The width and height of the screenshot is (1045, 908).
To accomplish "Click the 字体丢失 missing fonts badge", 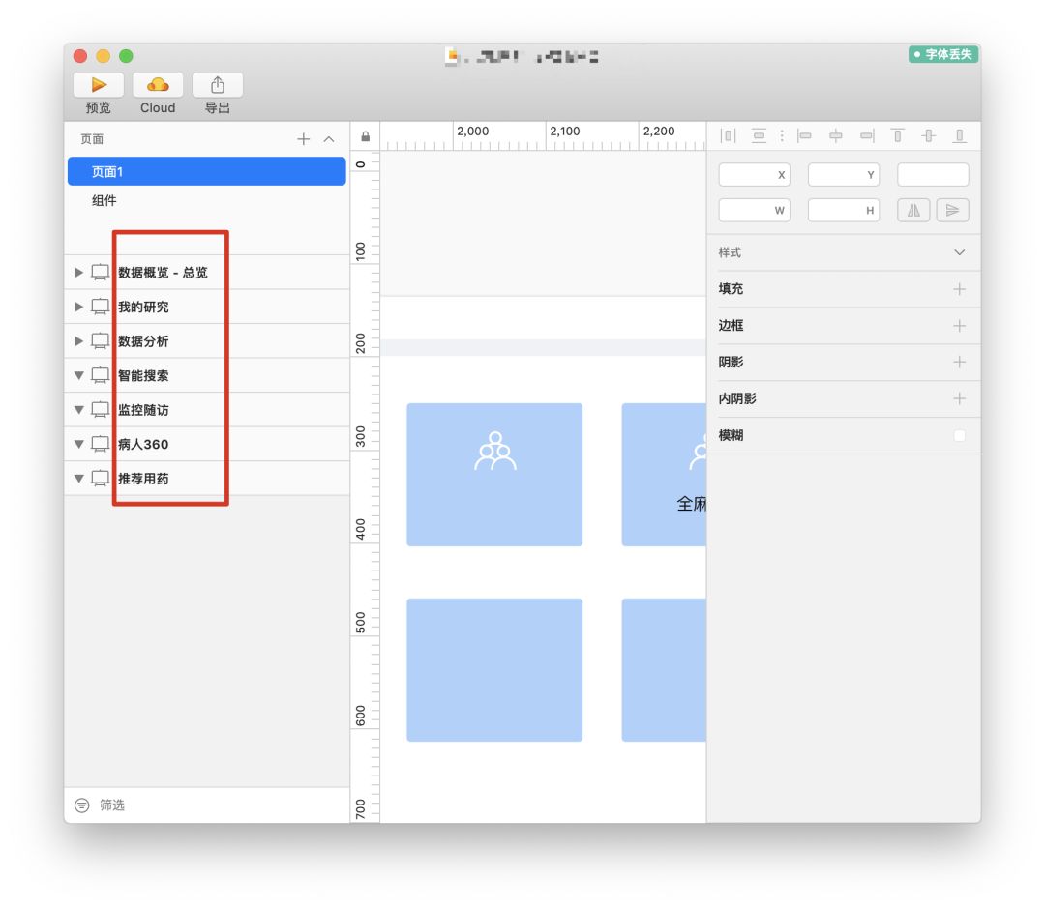I will pyautogui.click(x=943, y=54).
